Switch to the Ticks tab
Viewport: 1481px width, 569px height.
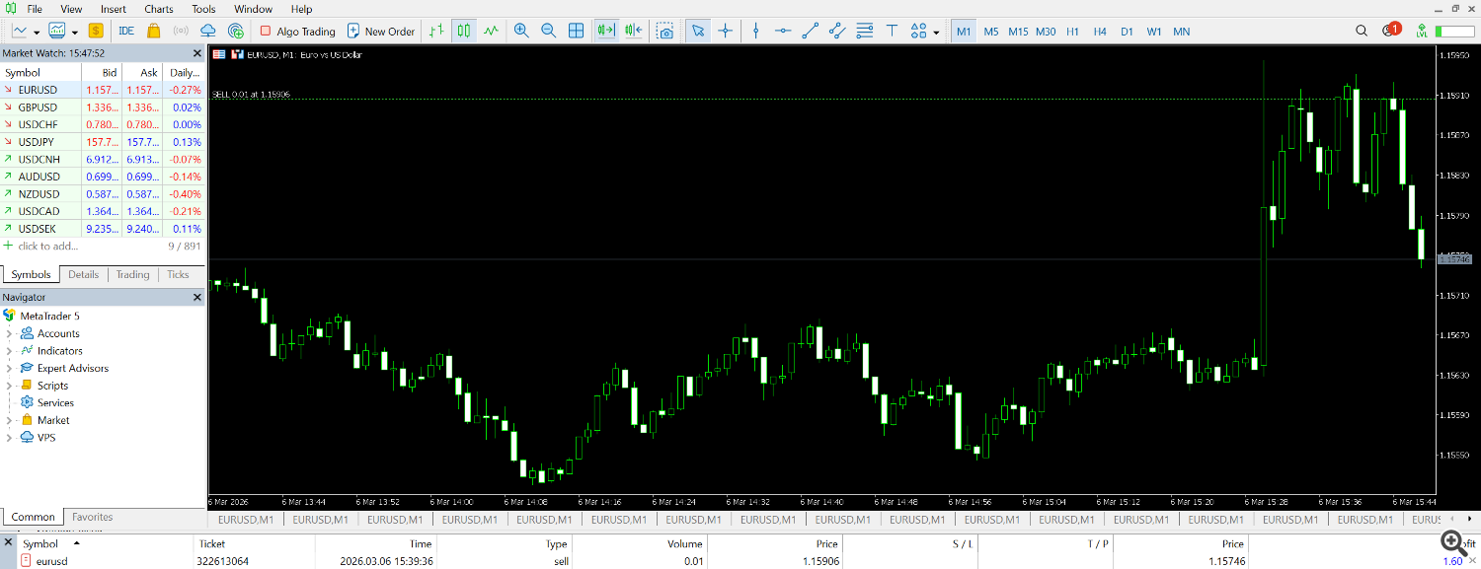pyautogui.click(x=178, y=274)
